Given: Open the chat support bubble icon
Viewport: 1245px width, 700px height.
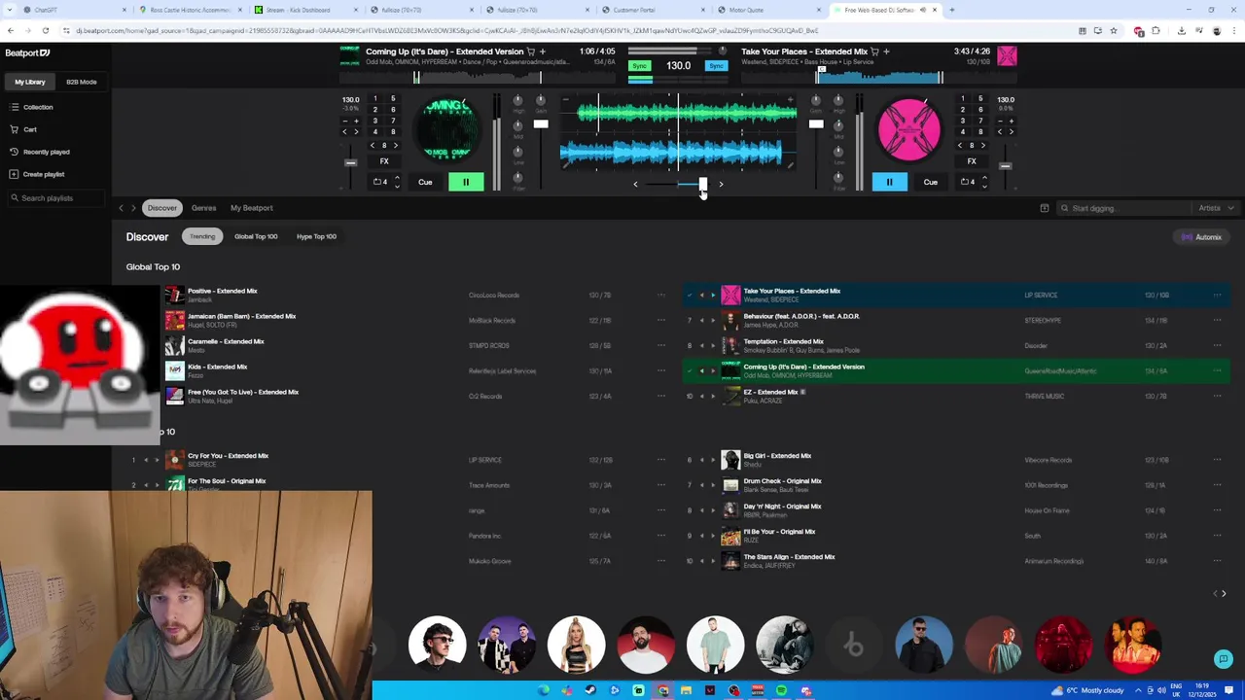Looking at the screenshot, I should click(x=1224, y=659).
